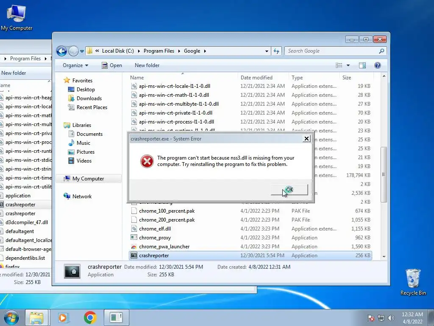Open Desktop in navigation pane
The height and width of the screenshot is (326, 434).
[86, 90]
